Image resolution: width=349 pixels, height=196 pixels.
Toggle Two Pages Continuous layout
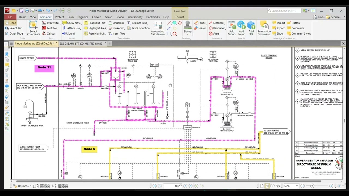click(278, 186)
